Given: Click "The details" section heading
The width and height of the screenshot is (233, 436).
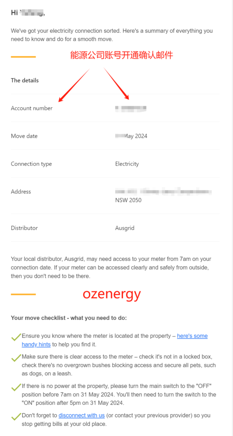Looking at the screenshot, I should (x=25, y=80).
